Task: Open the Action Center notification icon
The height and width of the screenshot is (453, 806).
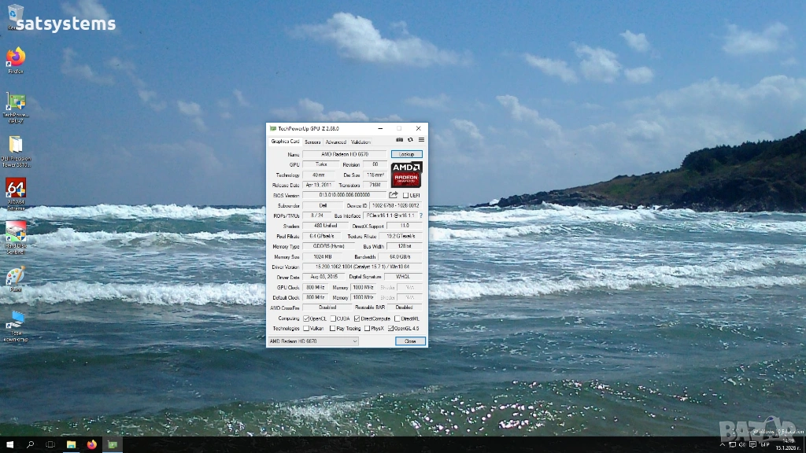Action: pyautogui.click(x=752, y=445)
